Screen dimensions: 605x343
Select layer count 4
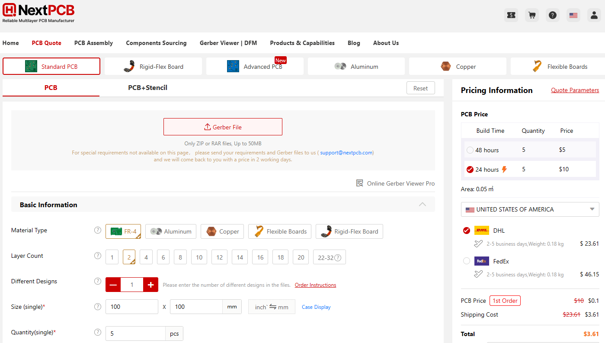point(146,257)
